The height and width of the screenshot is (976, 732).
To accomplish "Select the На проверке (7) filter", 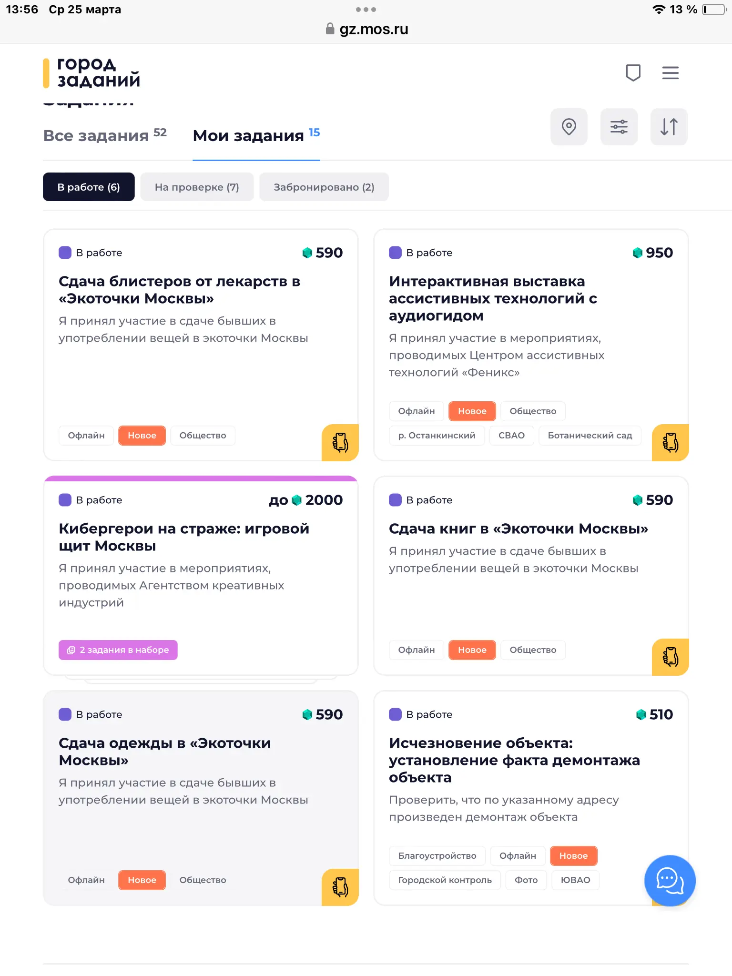I will 197,187.
